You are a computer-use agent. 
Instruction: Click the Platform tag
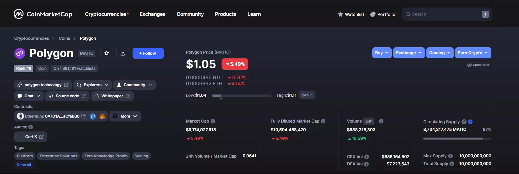coord(25,156)
